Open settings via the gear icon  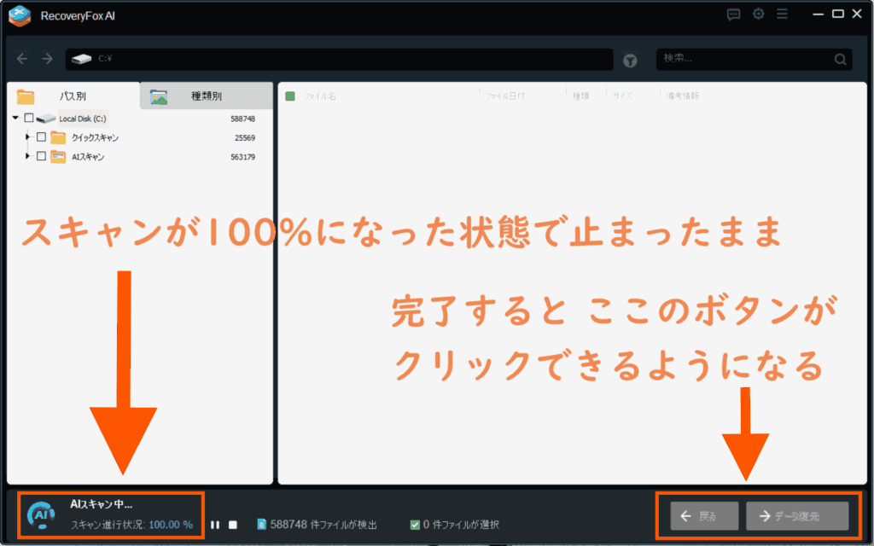(758, 15)
